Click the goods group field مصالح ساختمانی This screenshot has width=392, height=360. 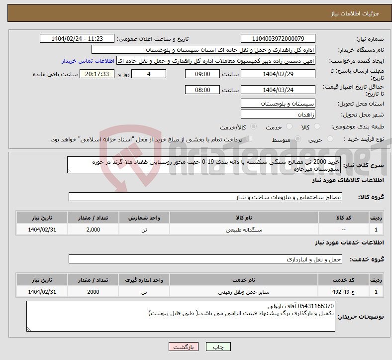point(205,197)
